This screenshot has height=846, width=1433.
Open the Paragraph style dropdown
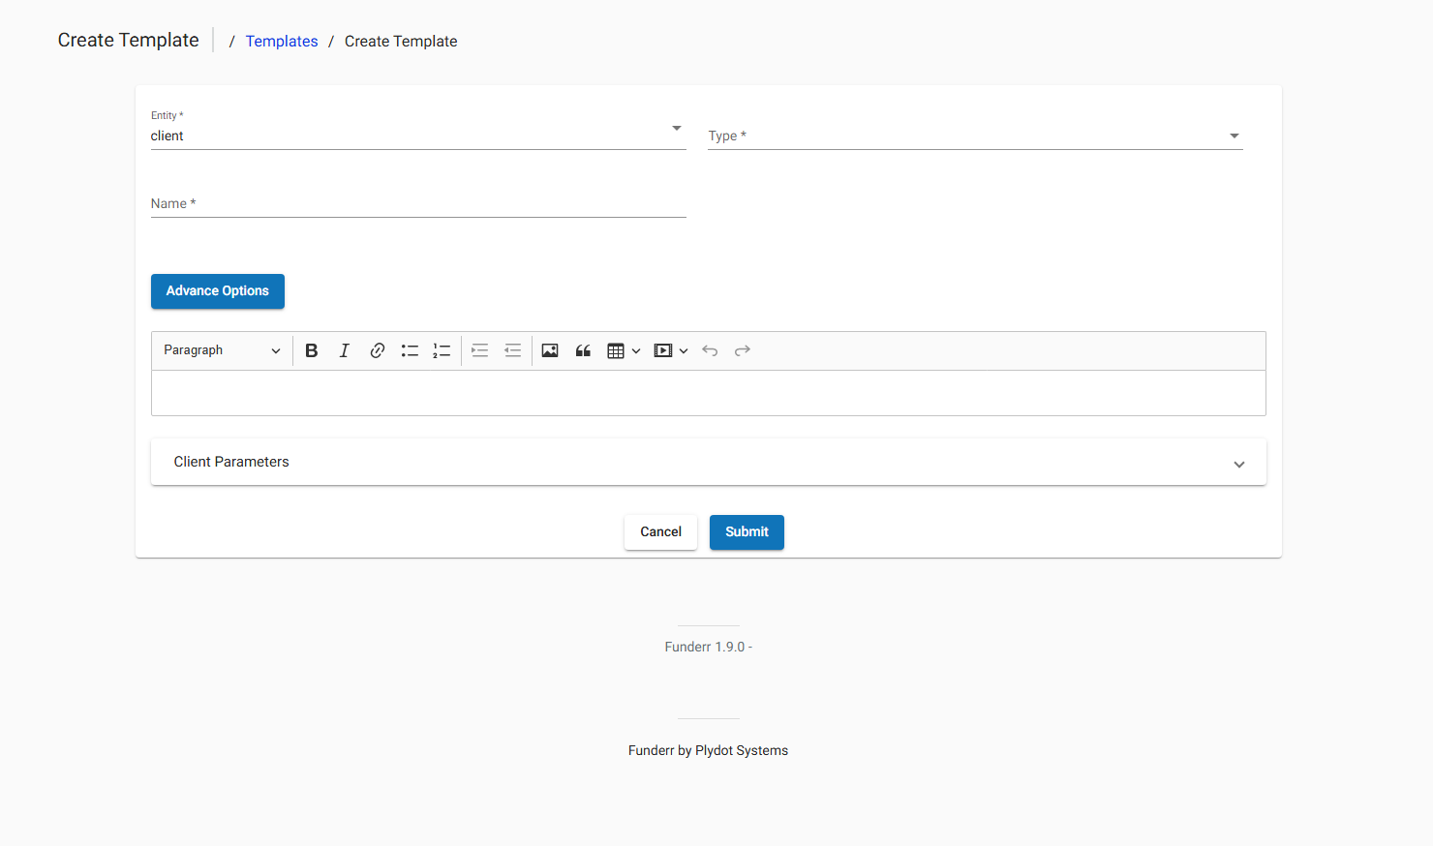[x=221, y=350]
